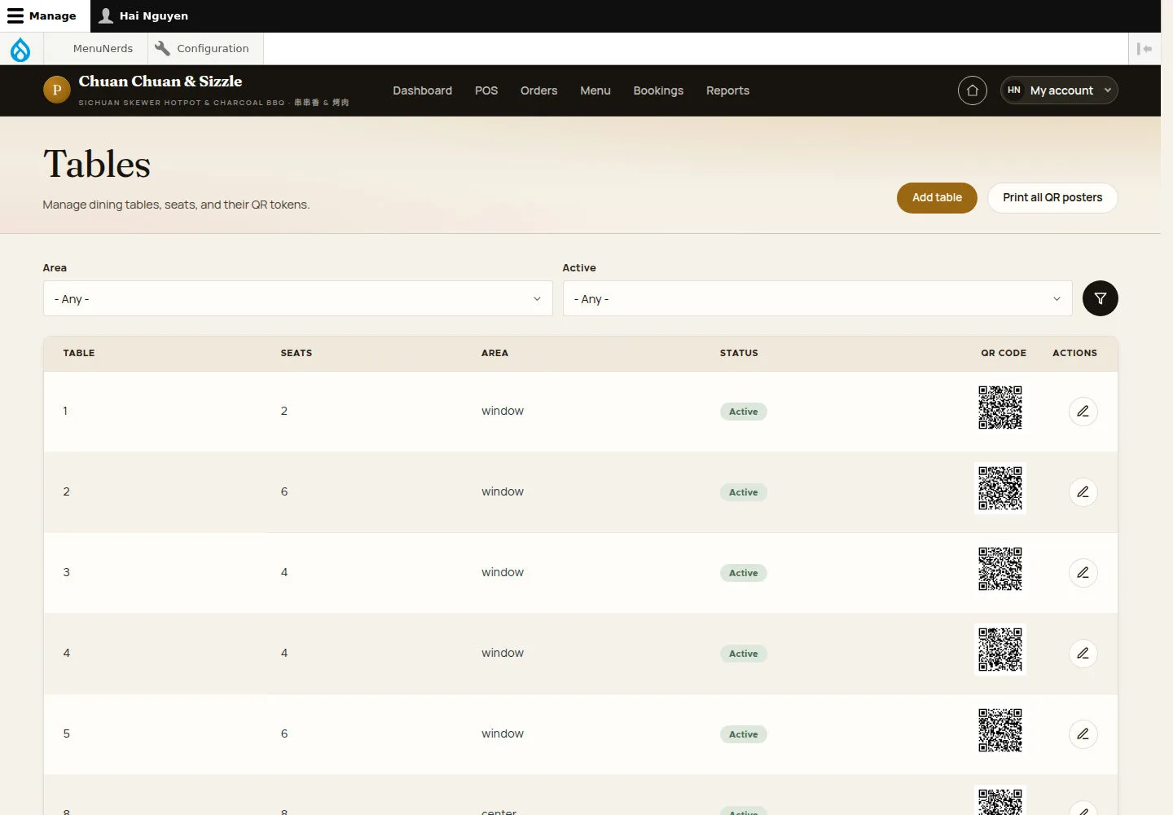
Task: Click the window area cell in table 2 row
Action: pyautogui.click(x=503, y=491)
